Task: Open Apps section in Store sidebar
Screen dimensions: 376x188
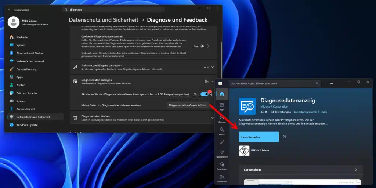Action: (222, 106)
